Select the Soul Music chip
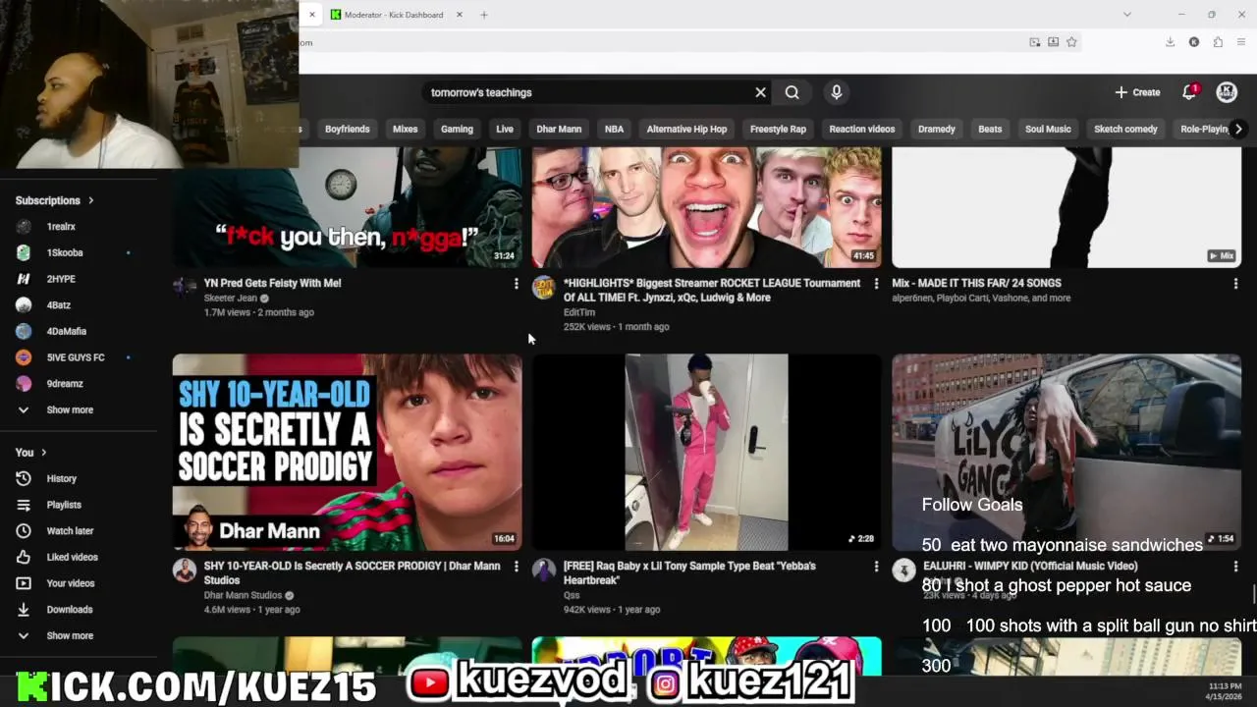This screenshot has height=707, width=1257. tap(1048, 129)
